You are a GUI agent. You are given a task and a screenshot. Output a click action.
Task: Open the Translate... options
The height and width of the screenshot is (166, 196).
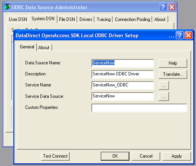pyautogui.click(x=173, y=74)
